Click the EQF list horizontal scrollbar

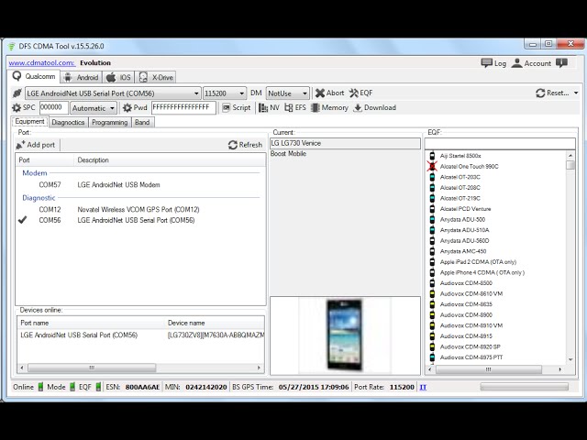click(489, 369)
